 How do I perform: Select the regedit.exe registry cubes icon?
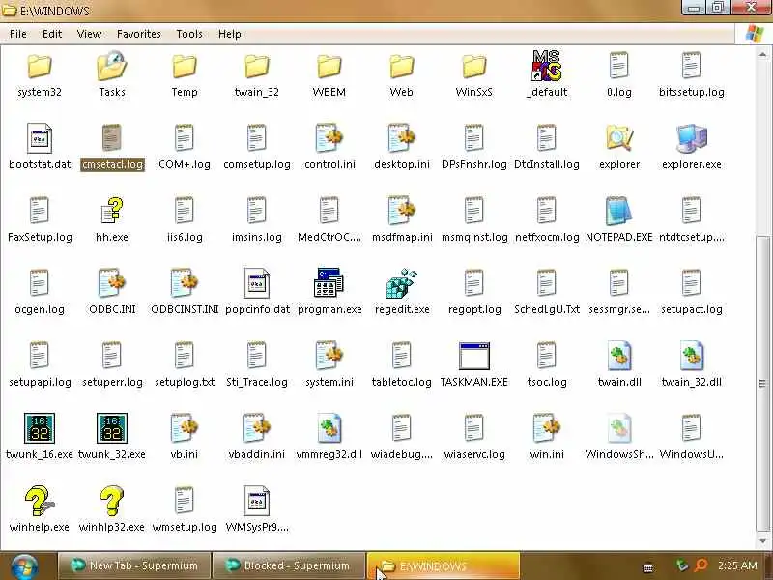pyautogui.click(x=402, y=283)
